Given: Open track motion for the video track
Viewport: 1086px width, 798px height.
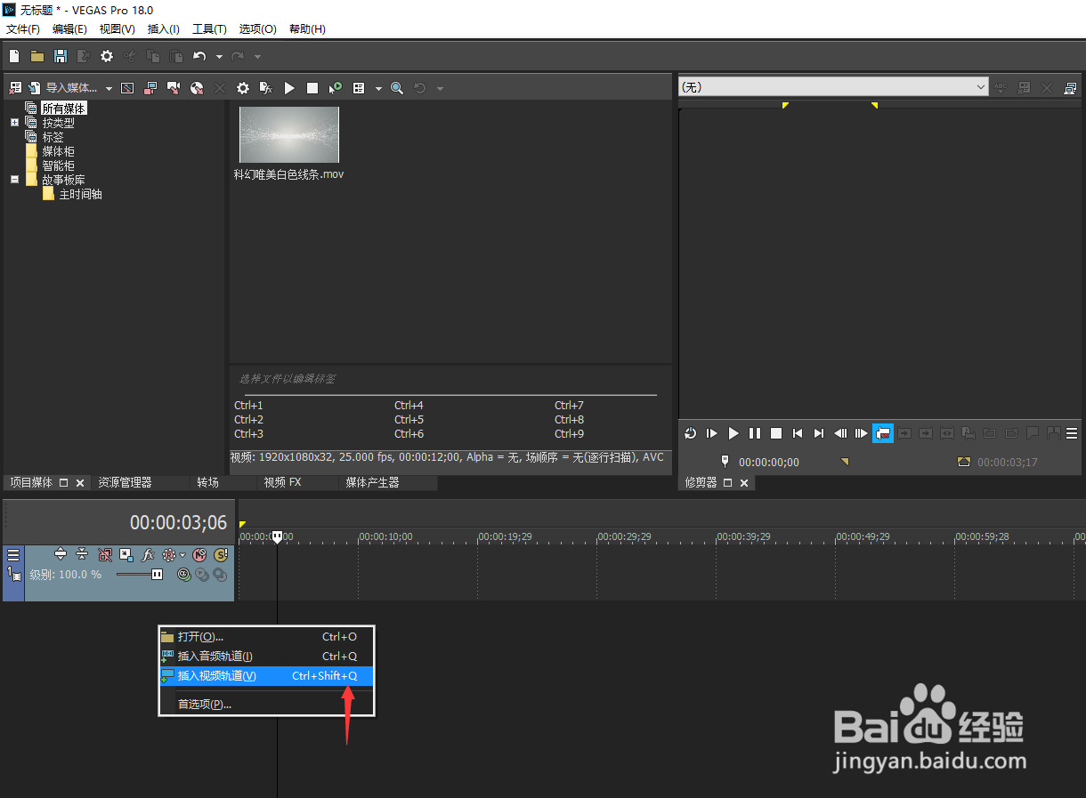Looking at the screenshot, I should click(x=126, y=554).
